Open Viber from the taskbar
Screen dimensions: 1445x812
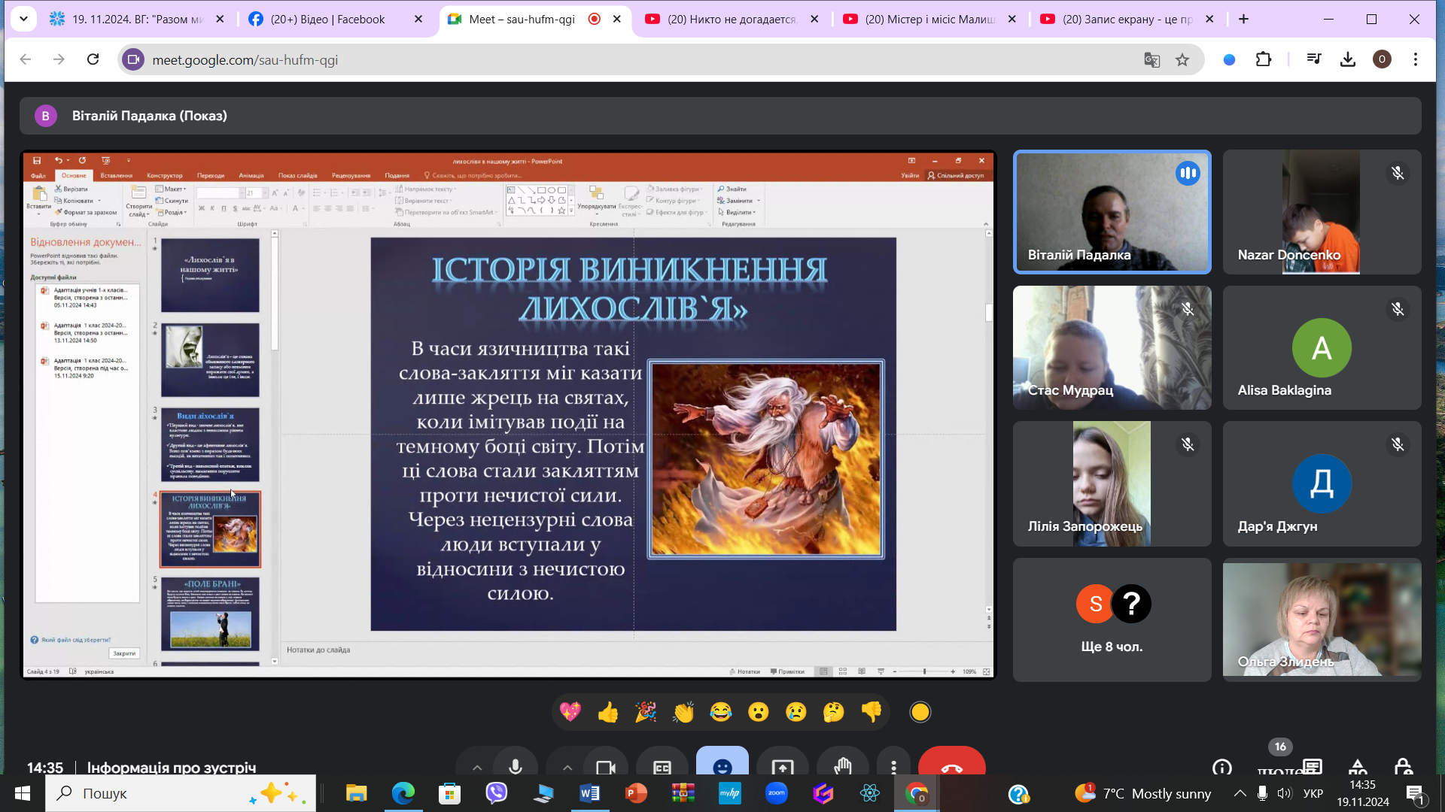496,793
